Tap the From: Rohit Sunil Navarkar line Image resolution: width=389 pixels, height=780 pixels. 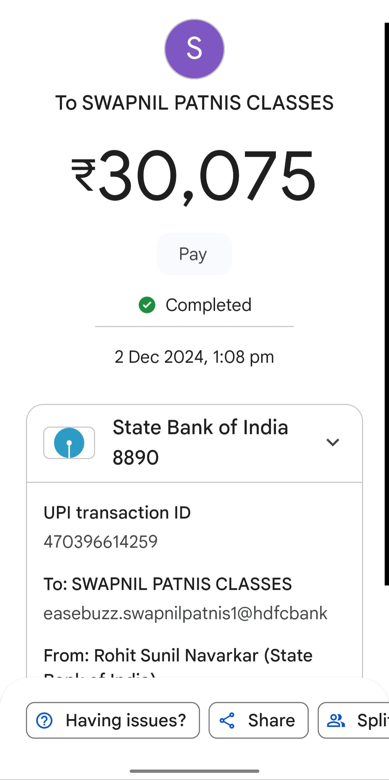178,656
